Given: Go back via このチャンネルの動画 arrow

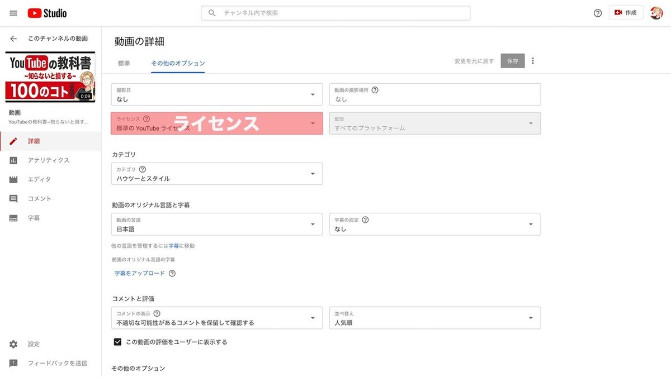Looking at the screenshot, I should (13, 38).
